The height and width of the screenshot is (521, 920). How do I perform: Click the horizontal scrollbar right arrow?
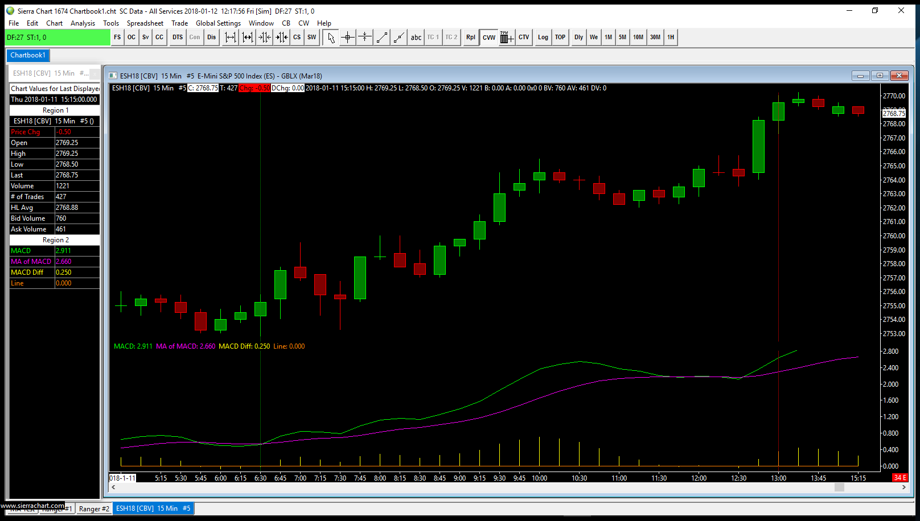(903, 487)
